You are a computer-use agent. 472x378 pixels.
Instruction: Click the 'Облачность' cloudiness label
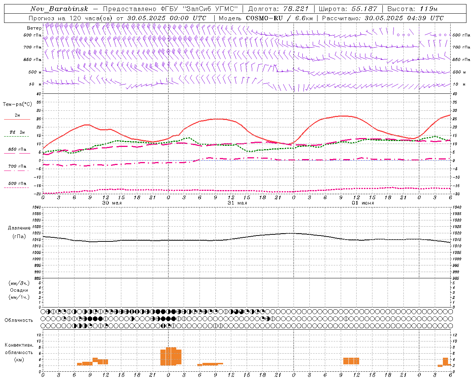pyautogui.click(x=19, y=320)
